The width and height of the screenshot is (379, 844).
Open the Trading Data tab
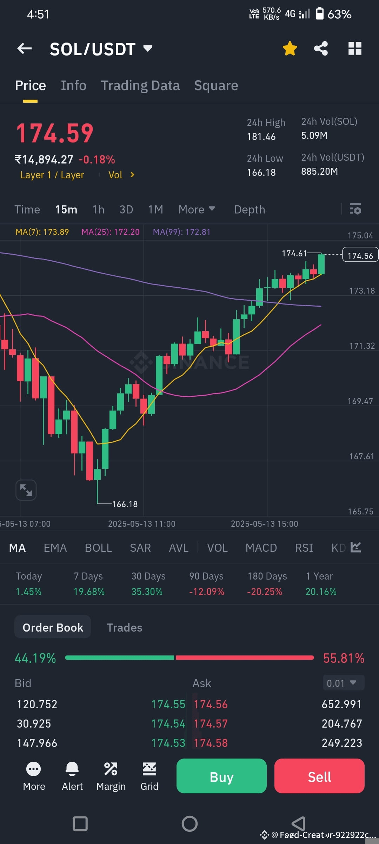point(140,85)
